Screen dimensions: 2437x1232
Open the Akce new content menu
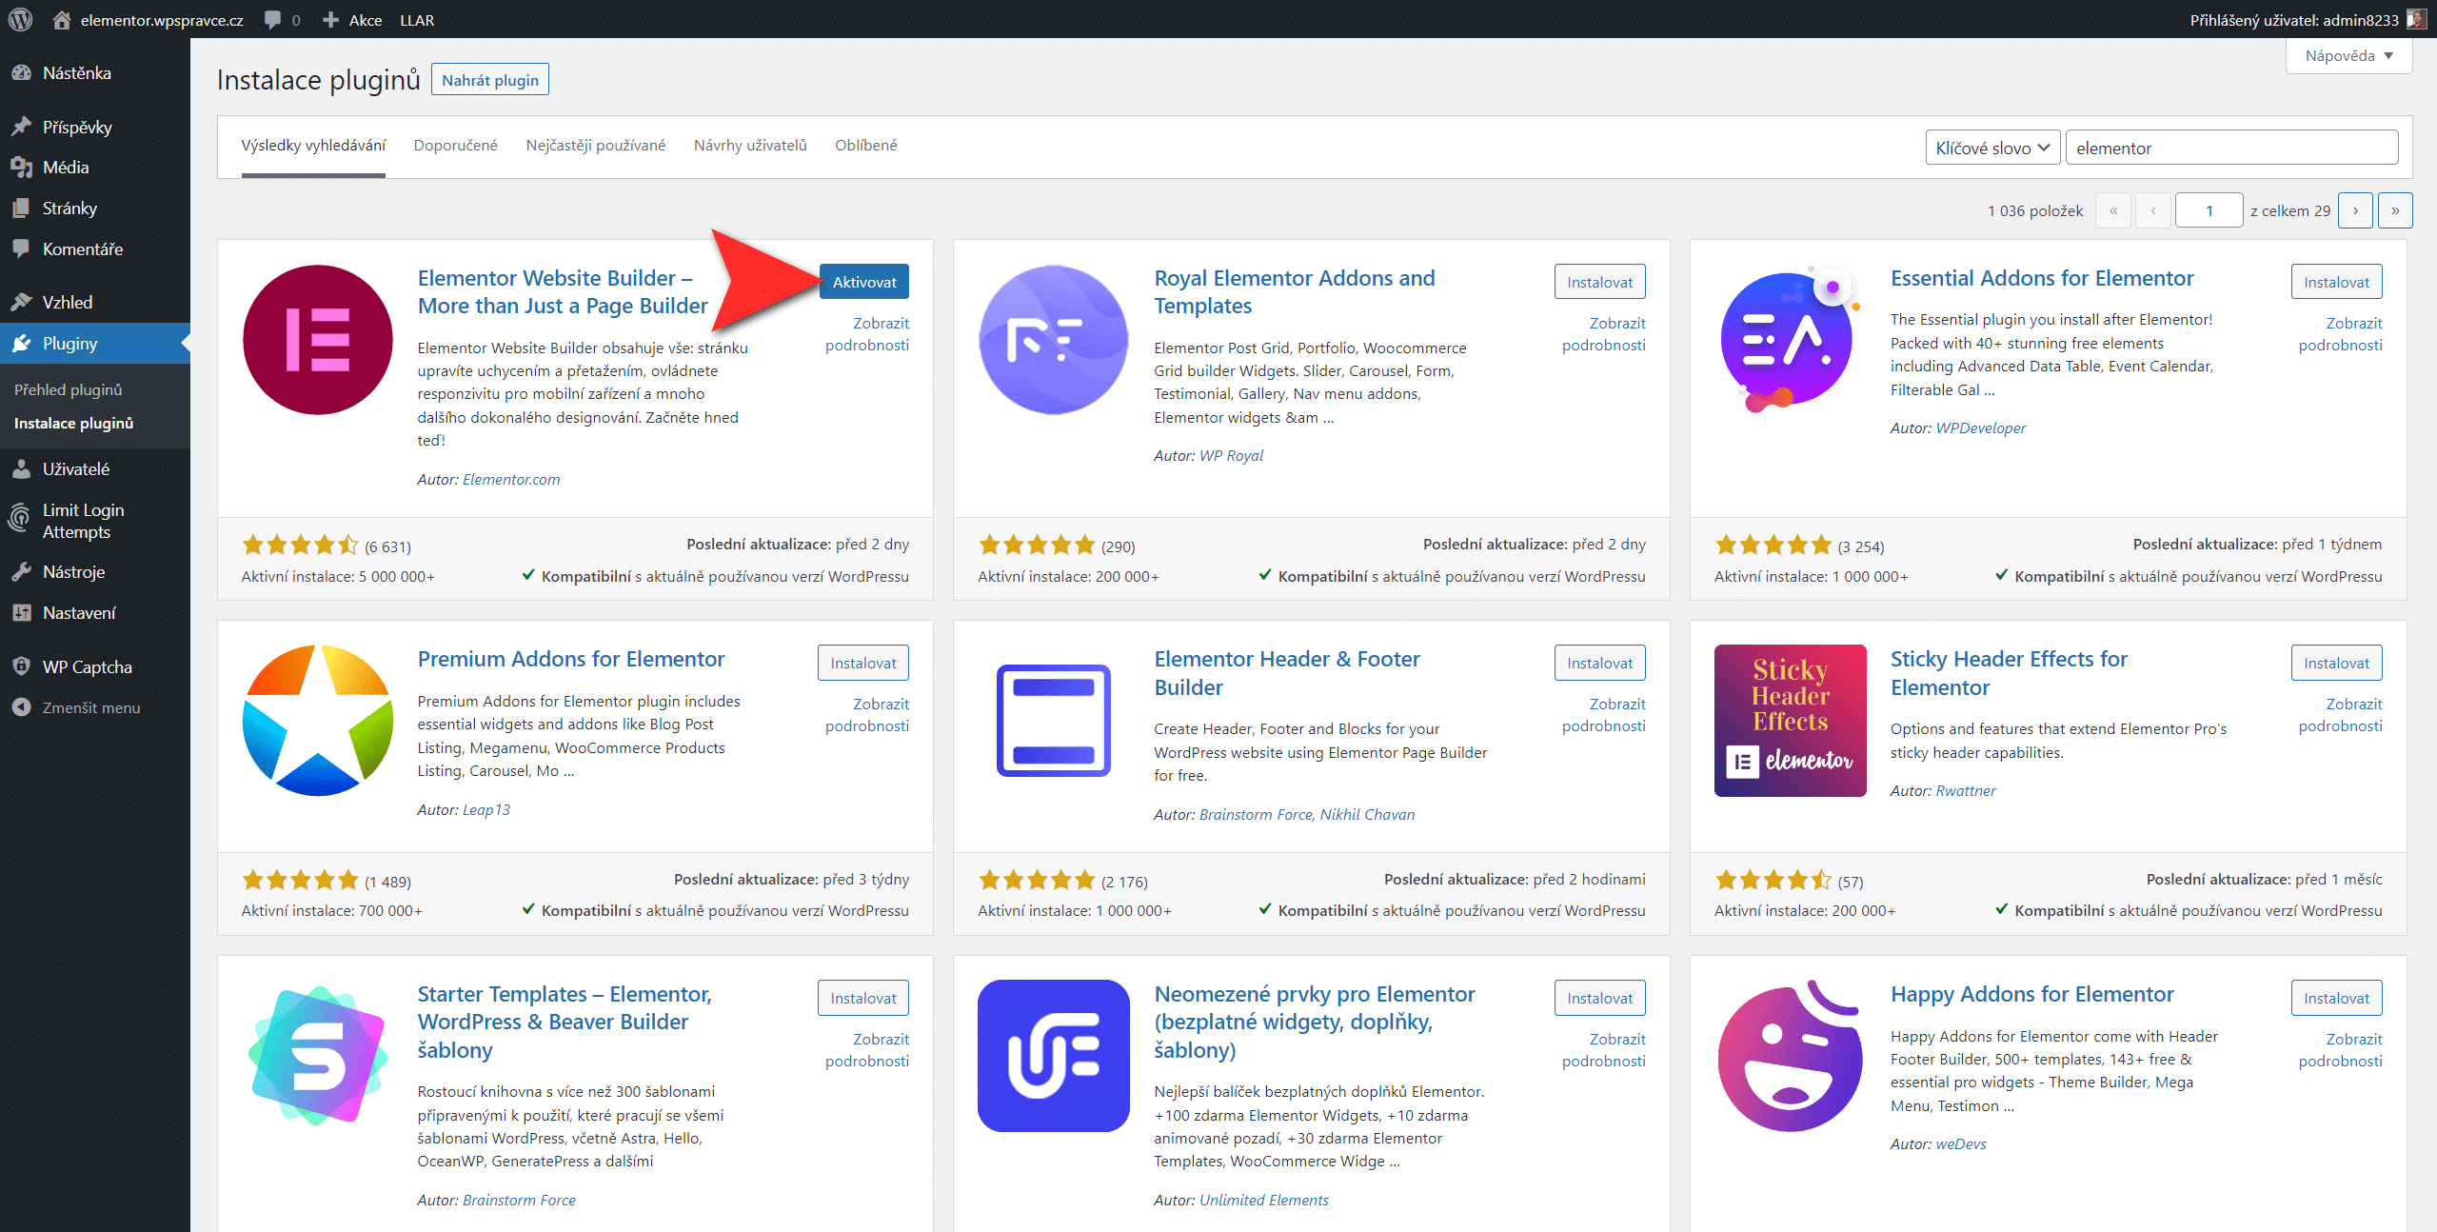point(352,19)
